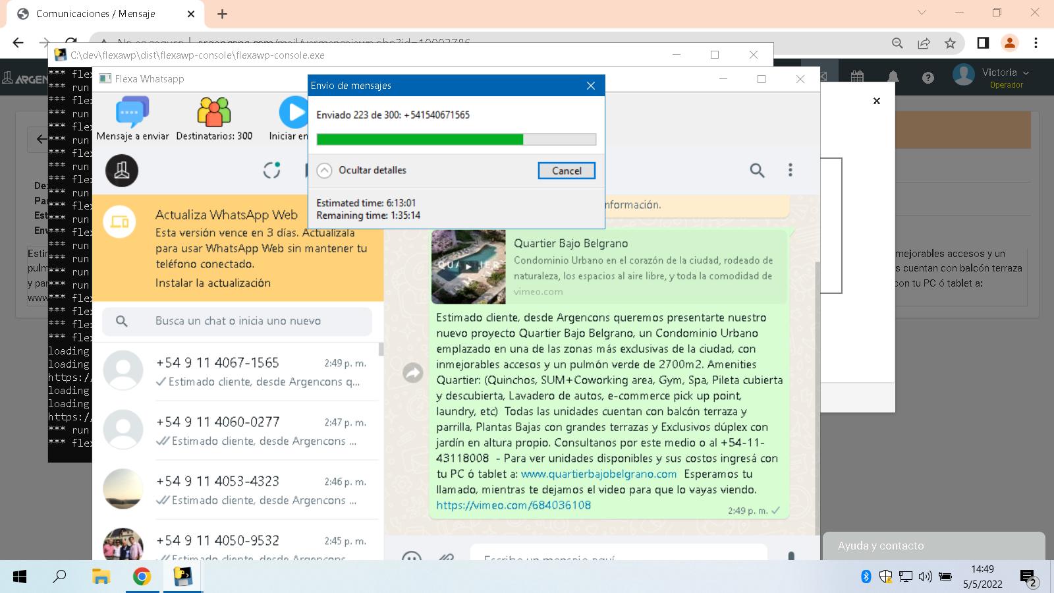Cancel the message sending dialog
This screenshot has height=593, width=1054.
[x=567, y=171]
